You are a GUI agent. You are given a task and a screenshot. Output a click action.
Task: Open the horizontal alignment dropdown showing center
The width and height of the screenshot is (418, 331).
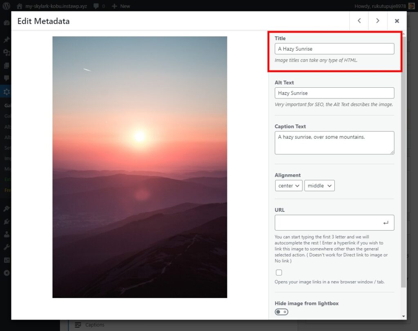click(289, 186)
